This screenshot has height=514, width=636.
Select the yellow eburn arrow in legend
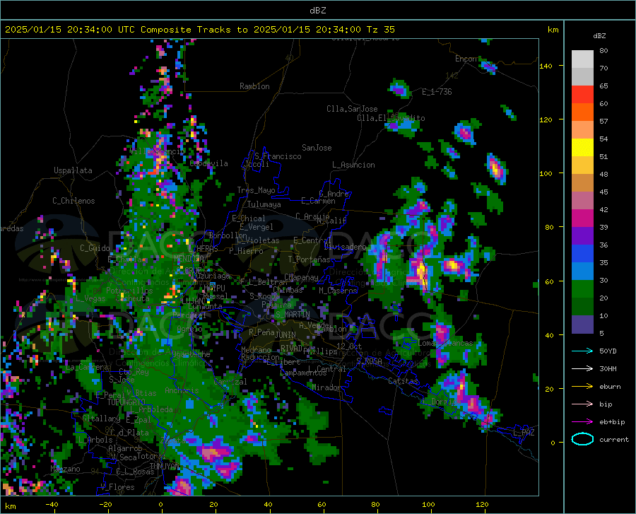tap(582, 386)
